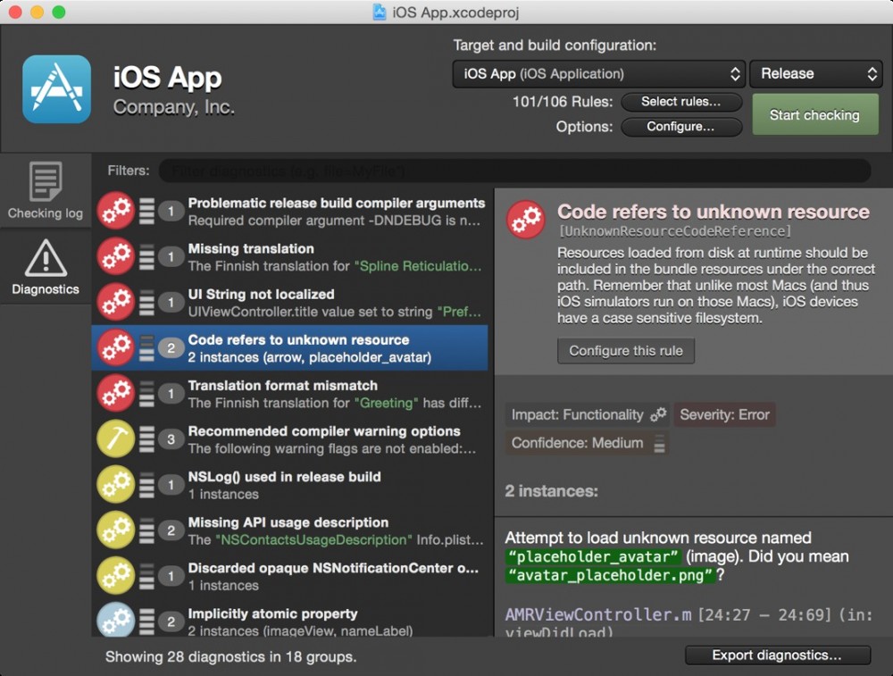Click the yellow icon for Discarded opaque NSNotificationCenter observer
Image resolution: width=893 pixels, height=676 pixels.
pyautogui.click(x=116, y=575)
